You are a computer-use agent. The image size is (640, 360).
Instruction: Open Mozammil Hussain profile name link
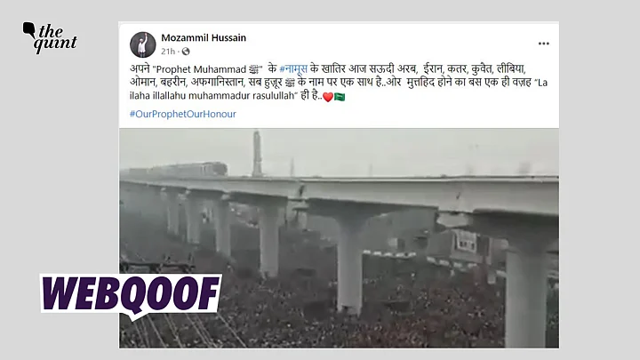coord(204,37)
